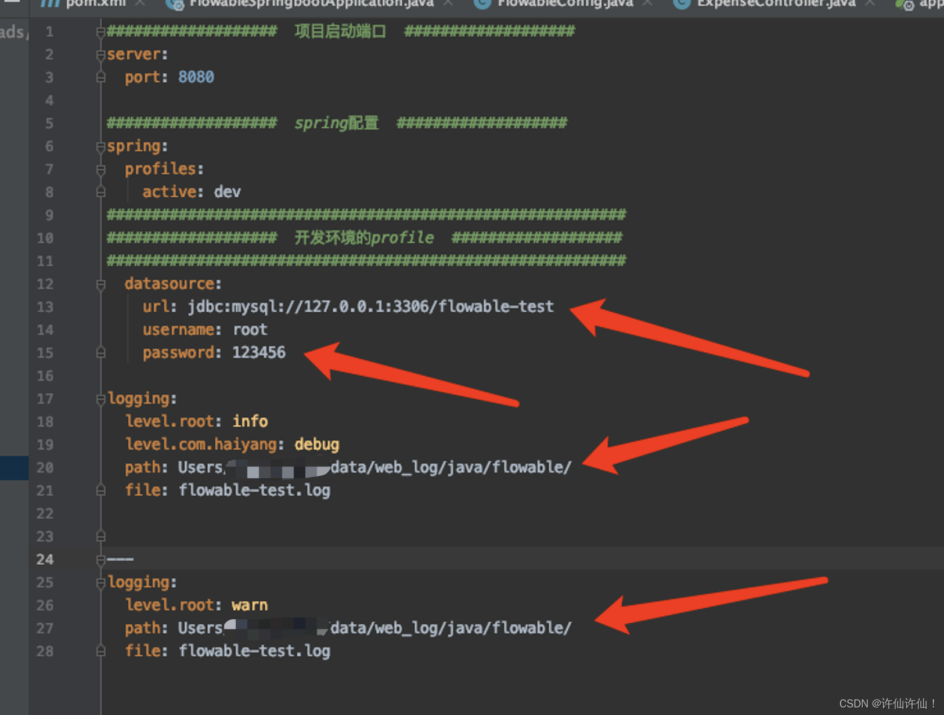Click the Maven icon on the pom.xml tab
Screen dimensions: 944x715
click(50, 3)
